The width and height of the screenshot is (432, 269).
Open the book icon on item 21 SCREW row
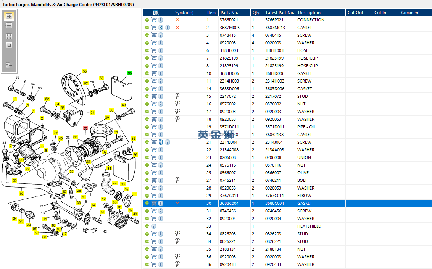coord(161,142)
